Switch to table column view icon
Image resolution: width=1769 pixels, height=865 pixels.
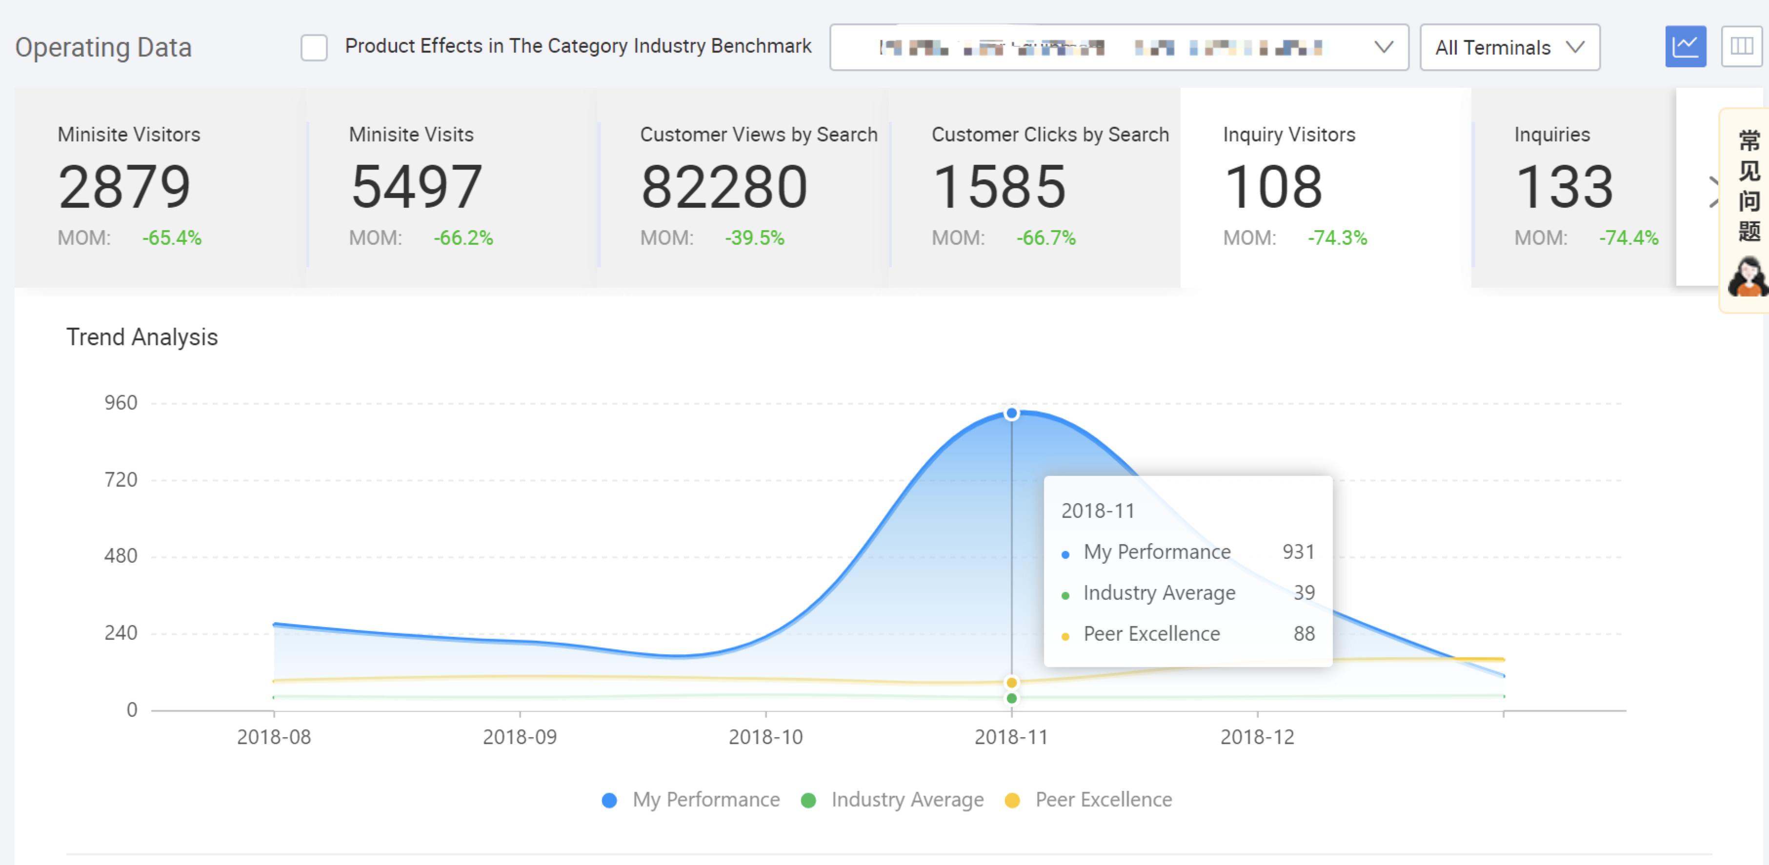1741,47
